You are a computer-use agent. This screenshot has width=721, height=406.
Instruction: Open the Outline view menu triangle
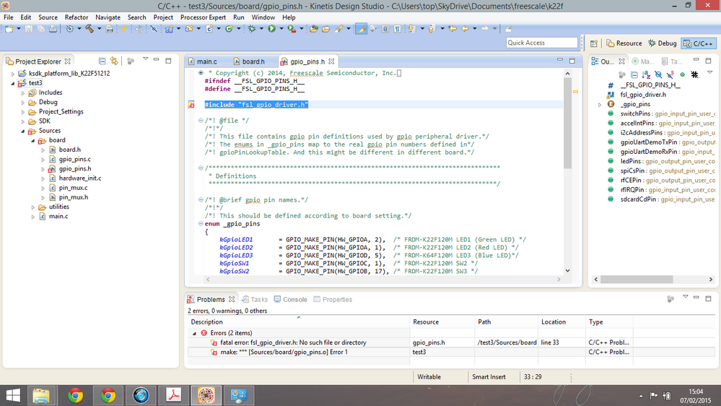tap(709, 73)
